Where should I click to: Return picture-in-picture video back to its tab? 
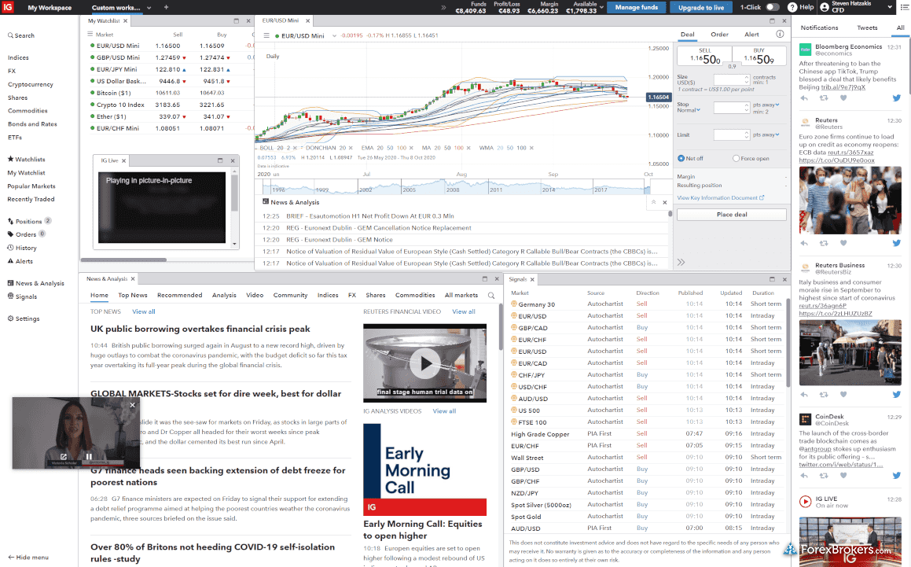point(64,457)
